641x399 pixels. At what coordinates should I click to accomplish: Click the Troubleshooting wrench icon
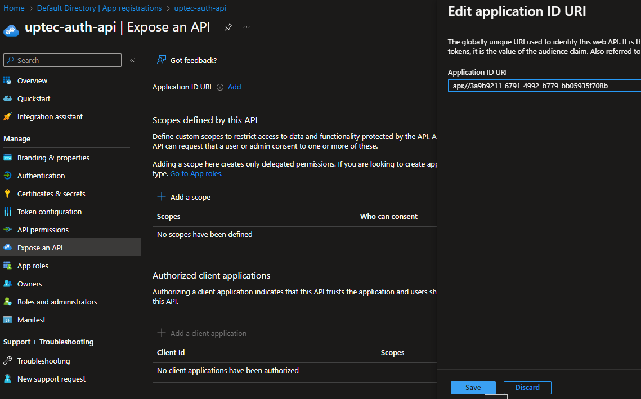click(7, 361)
